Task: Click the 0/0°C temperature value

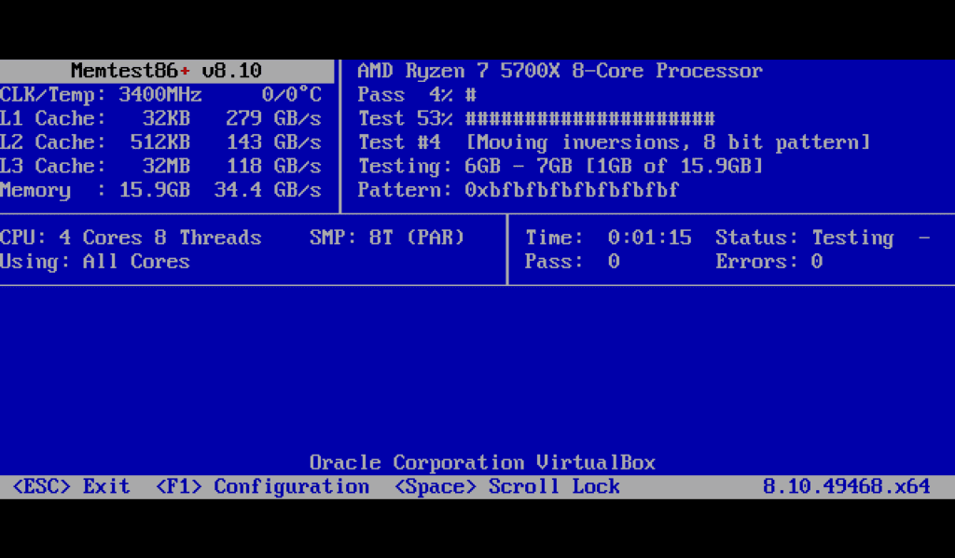Action: click(292, 95)
